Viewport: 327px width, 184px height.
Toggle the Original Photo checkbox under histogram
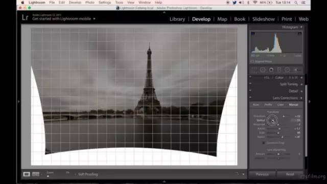pos(252,61)
